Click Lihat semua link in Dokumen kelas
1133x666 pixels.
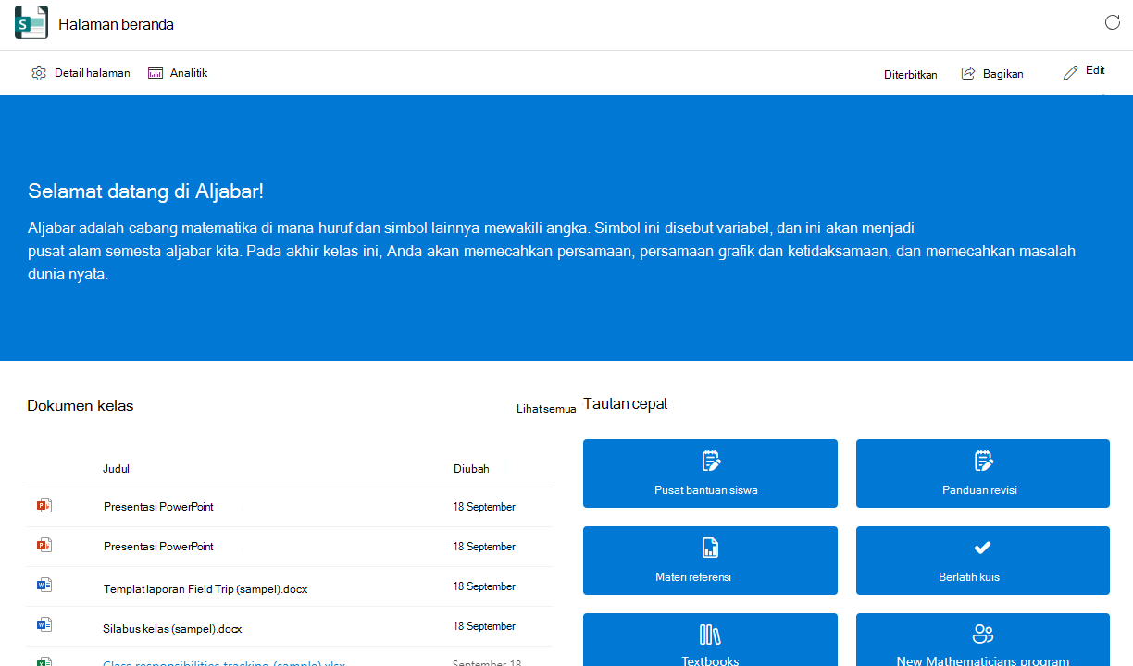(x=546, y=409)
